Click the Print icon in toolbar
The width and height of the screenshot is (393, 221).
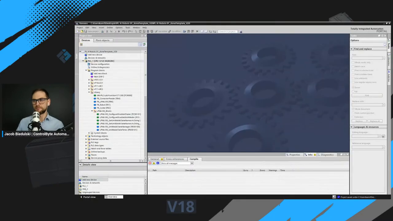(103, 31)
